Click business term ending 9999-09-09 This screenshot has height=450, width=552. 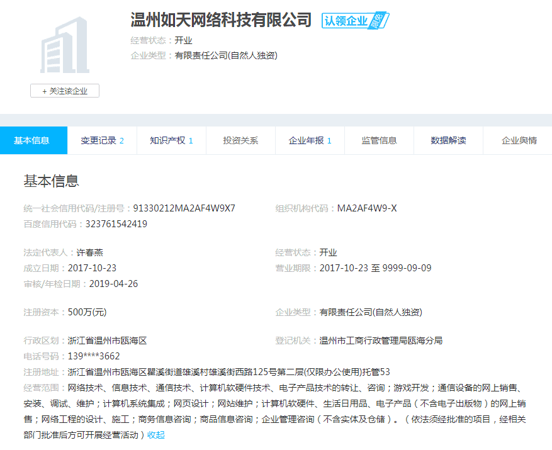click(407, 268)
